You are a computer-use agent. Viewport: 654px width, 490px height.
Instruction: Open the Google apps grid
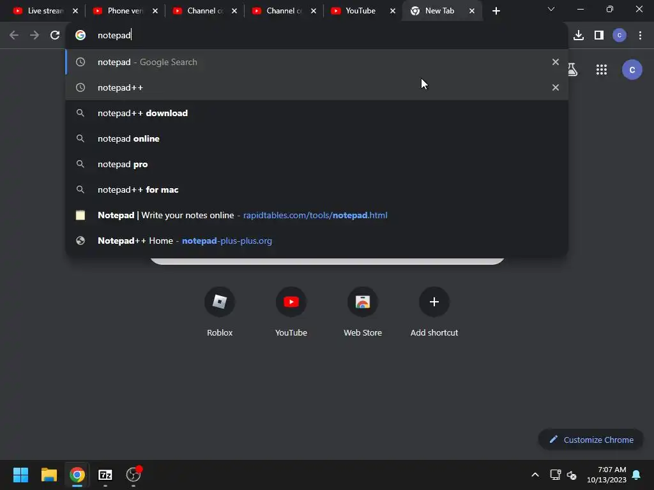[x=602, y=70]
